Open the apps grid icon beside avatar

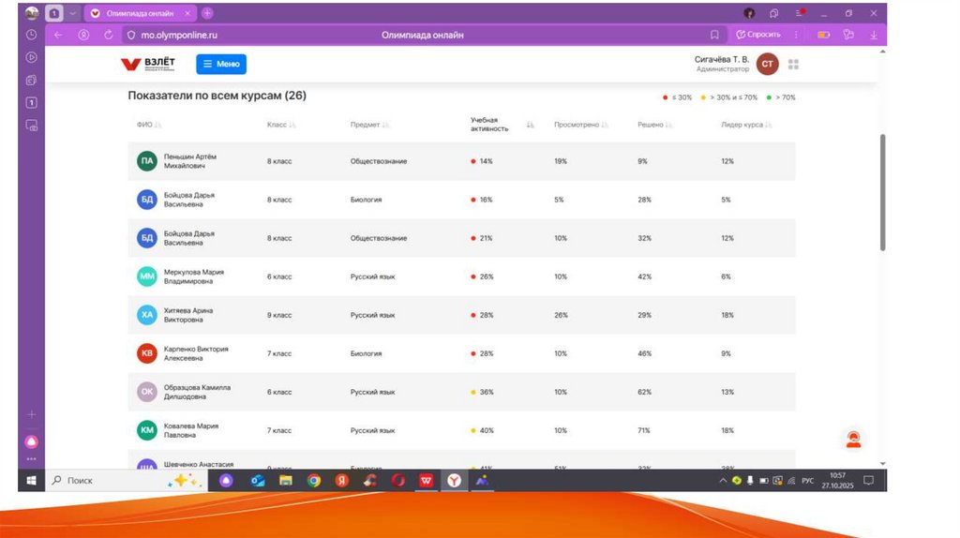pyautogui.click(x=793, y=64)
